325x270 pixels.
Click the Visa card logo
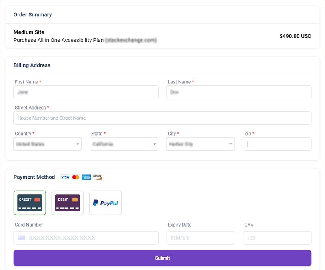pos(65,177)
